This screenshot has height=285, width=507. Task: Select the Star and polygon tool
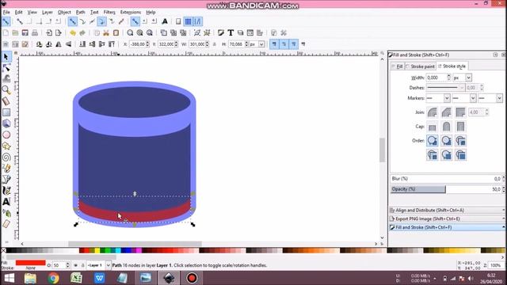click(x=6, y=146)
